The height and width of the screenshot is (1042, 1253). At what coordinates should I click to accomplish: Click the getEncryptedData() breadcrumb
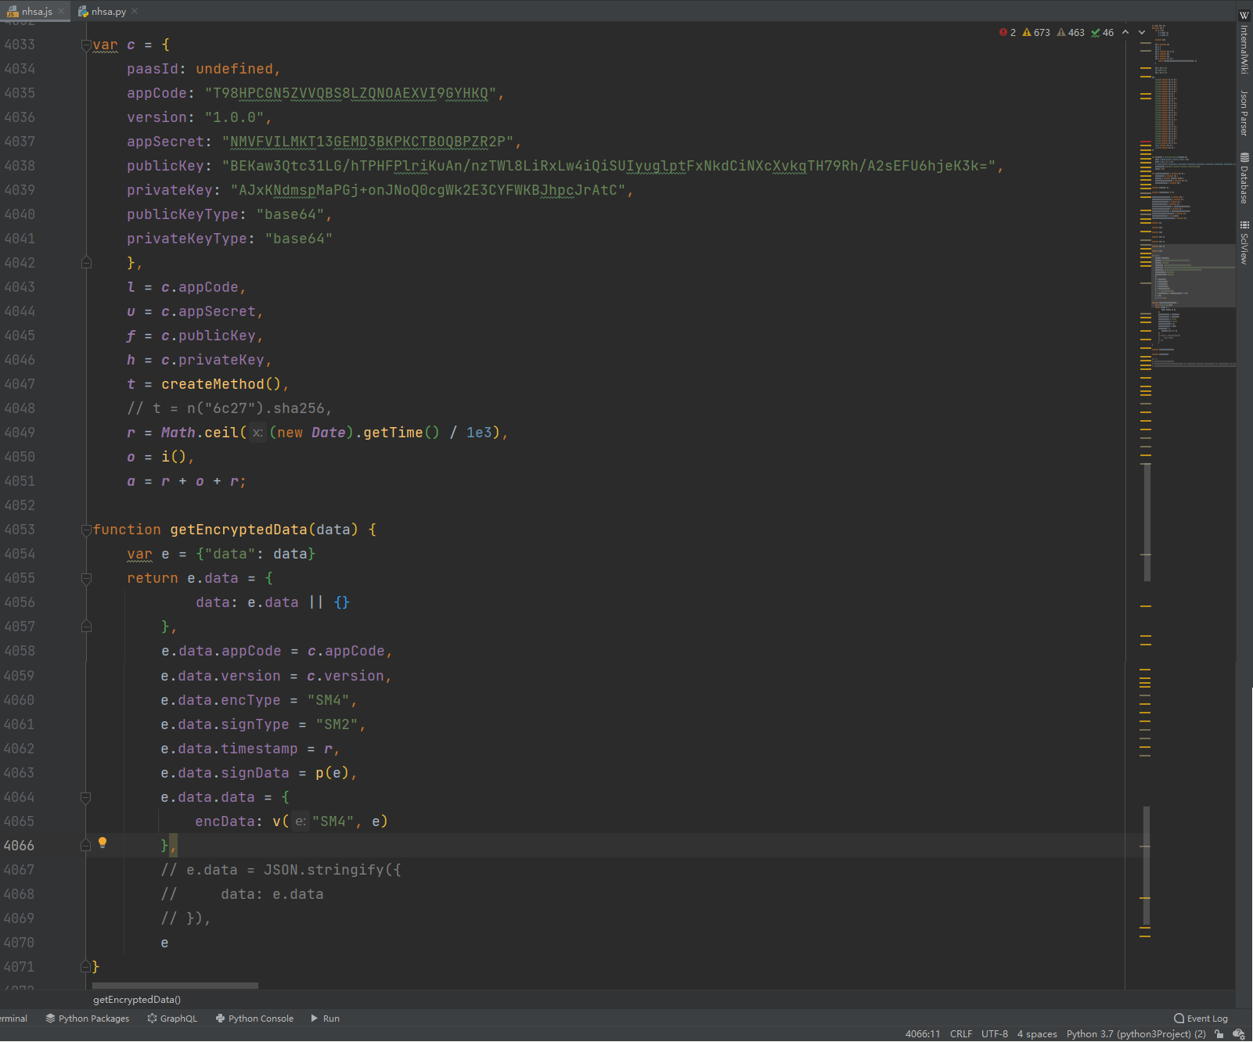(x=137, y=1000)
